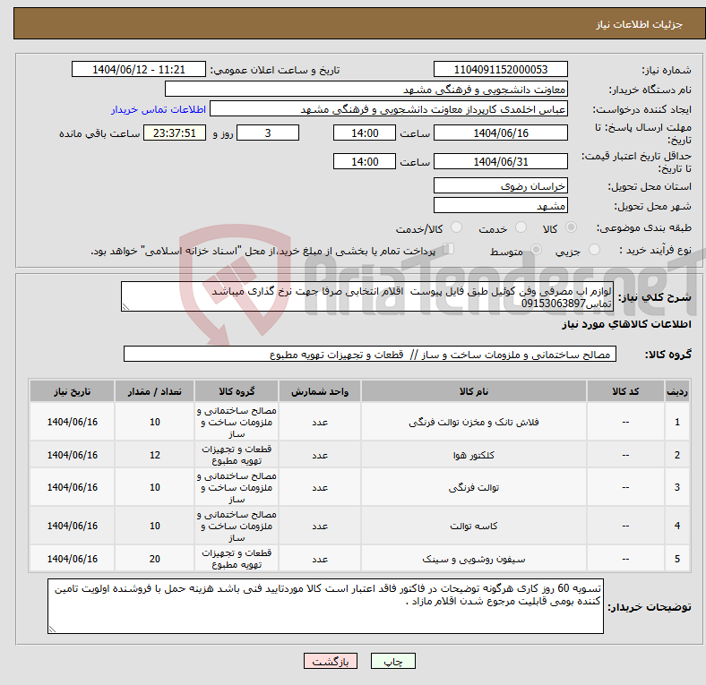Click quantity 10 in the کاسه توالت row
The height and width of the screenshot is (685, 706).
pos(154,526)
